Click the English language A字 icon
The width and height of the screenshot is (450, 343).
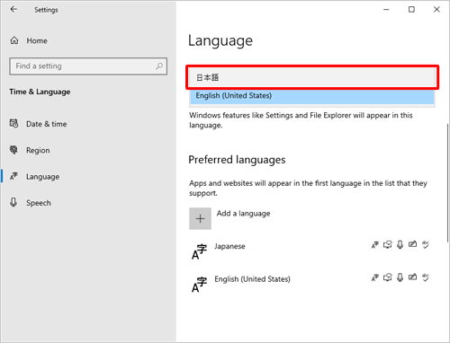[199, 285]
